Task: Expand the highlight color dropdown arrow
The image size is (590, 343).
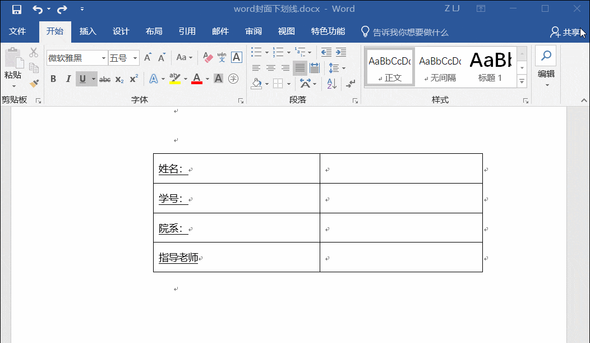Action: (186, 79)
